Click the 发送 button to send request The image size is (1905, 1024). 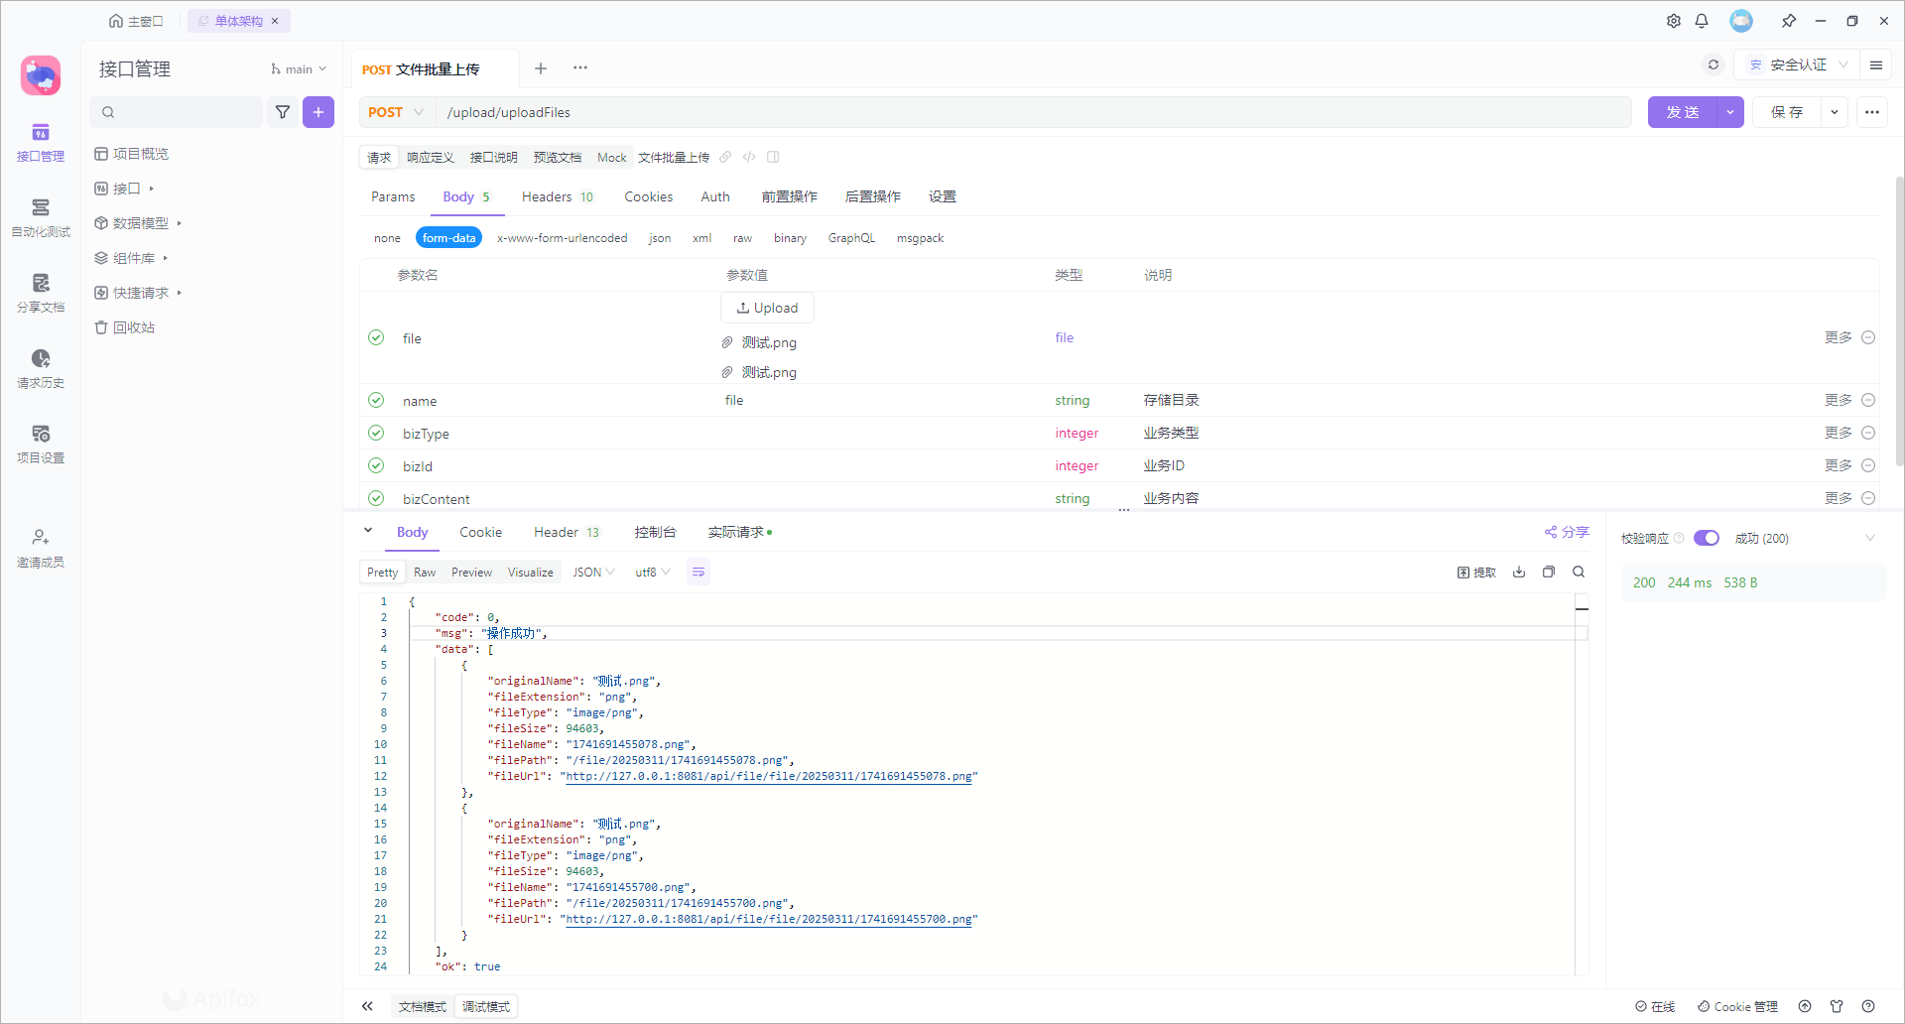(1682, 112)
